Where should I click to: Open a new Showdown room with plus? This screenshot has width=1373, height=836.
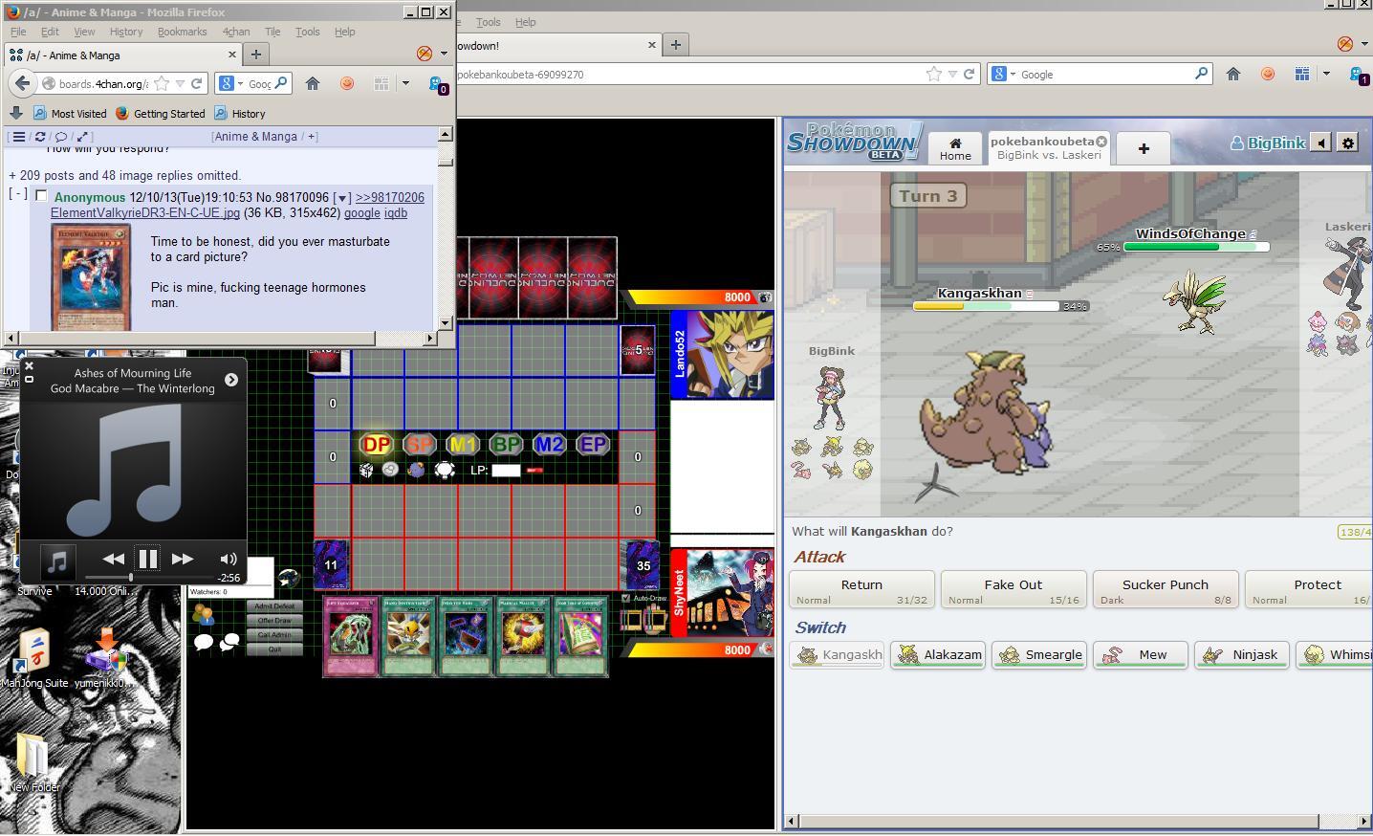(1144, 147)
